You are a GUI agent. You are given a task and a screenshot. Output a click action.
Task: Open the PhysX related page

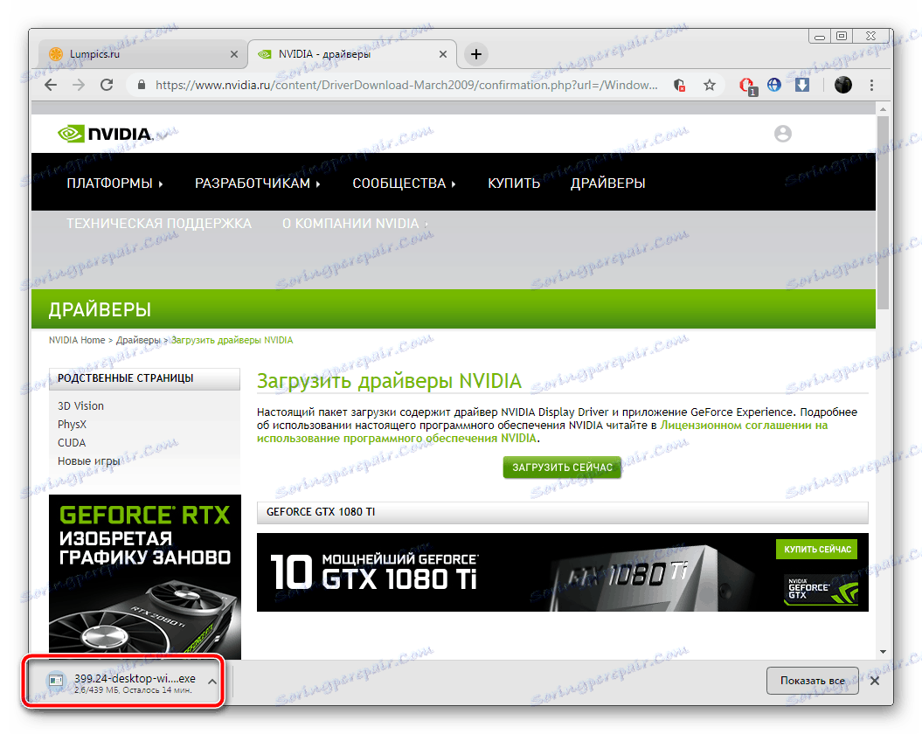click(72, 424)
